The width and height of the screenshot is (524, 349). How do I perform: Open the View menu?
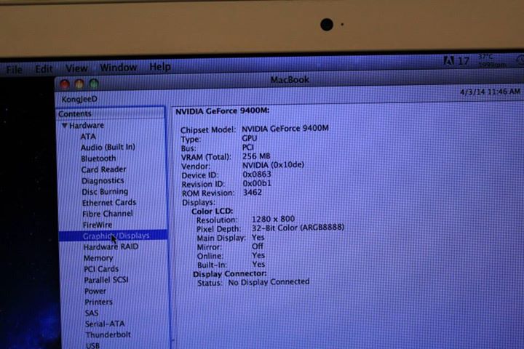(76, 68)
